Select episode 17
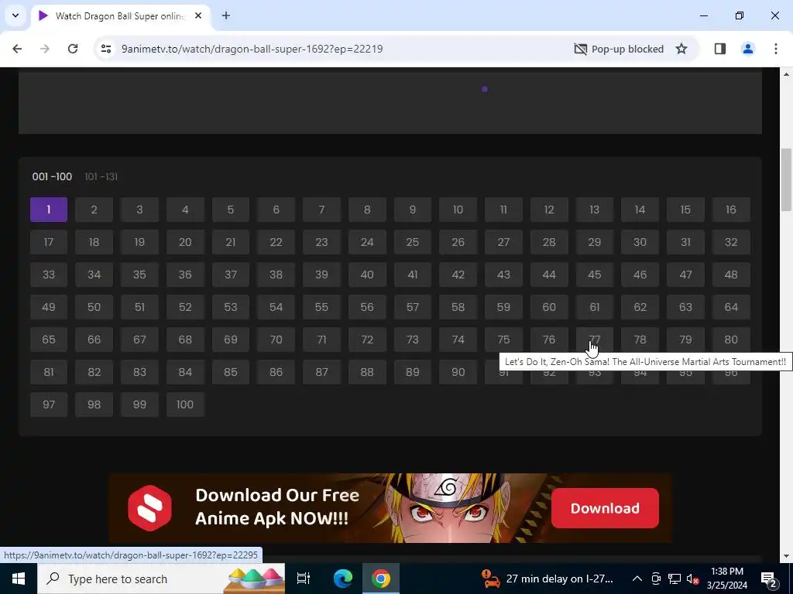This screenshot has height=594, width=793. coord(49,242)
